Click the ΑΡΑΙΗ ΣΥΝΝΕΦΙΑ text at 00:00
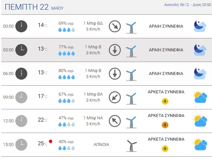212x159 pixels. coord(166,26)
